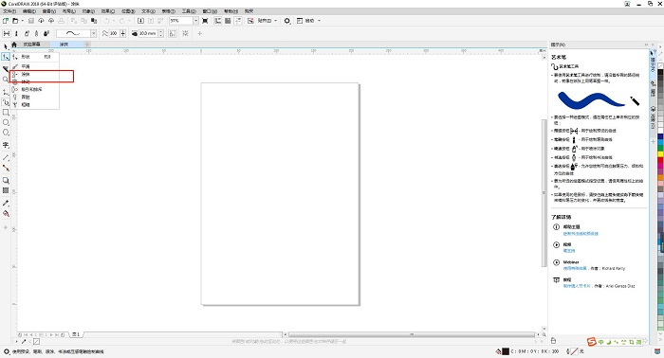Image resolution: width=664 pixels, height=358 pixels.
Task: Toggle show grid button in toolbar
Action: 228,20
